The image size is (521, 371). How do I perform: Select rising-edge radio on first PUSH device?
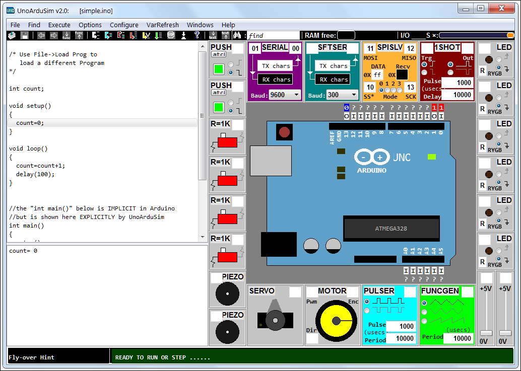point(231,64)
